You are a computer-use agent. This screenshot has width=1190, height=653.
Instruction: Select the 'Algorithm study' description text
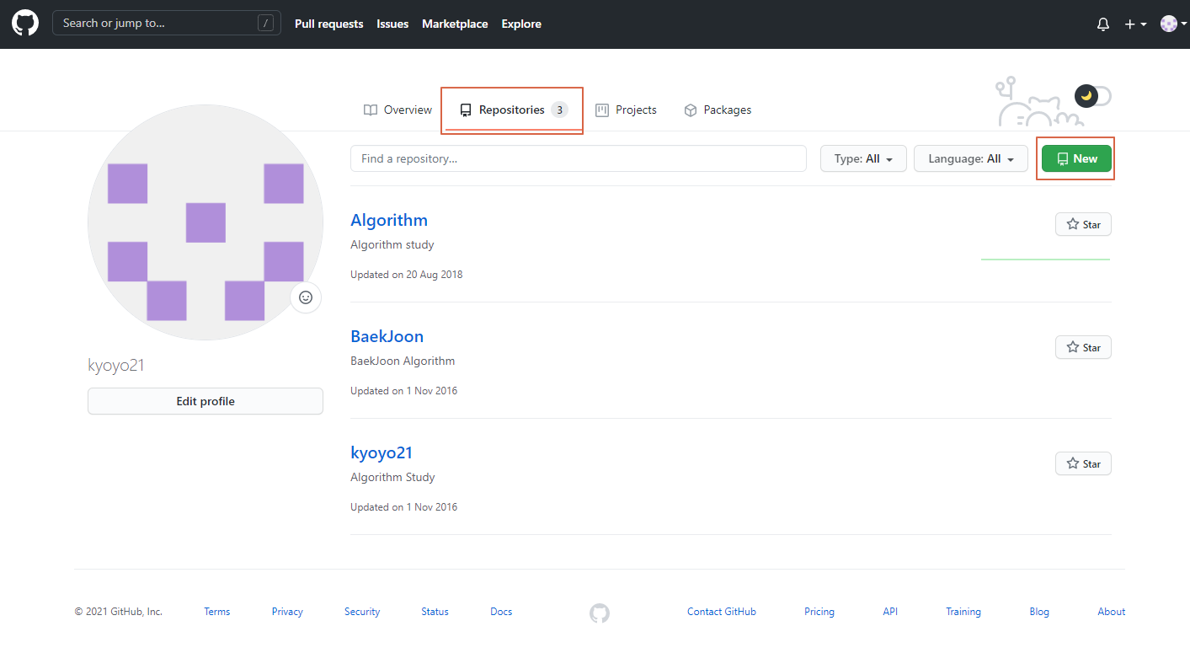click(x=392, y=244)
